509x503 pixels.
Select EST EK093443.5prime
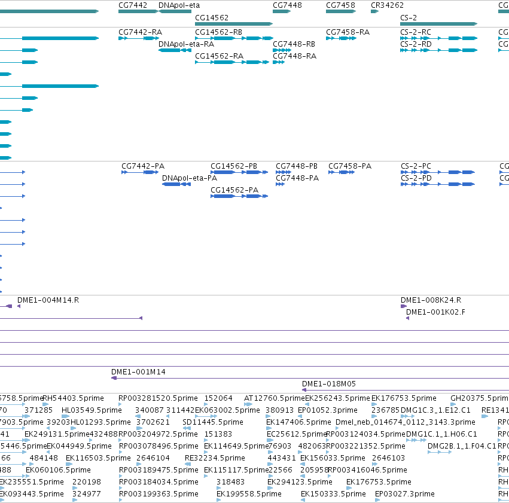(32, 494)
